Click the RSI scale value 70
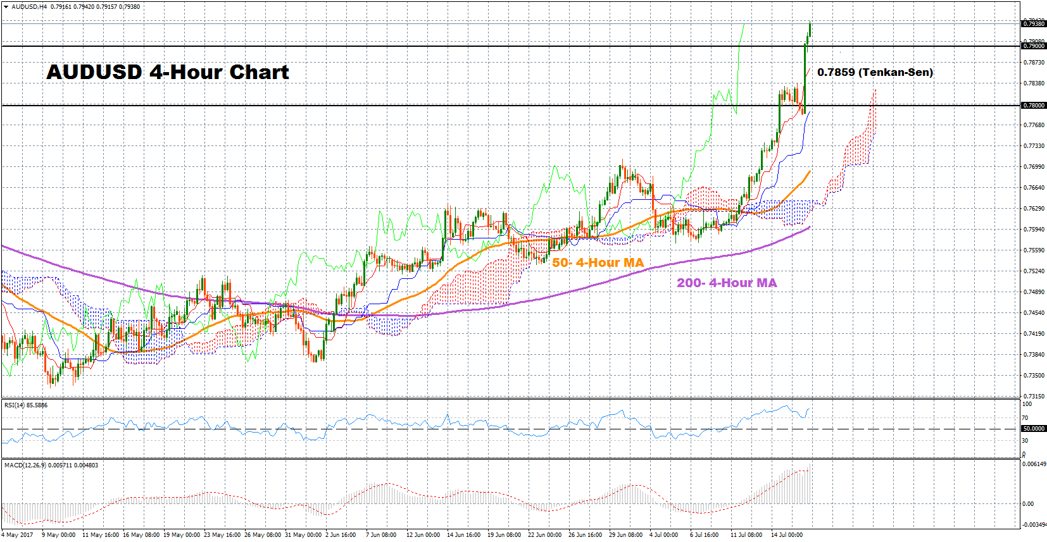 pyautogui.click(x=1026, y=418)
